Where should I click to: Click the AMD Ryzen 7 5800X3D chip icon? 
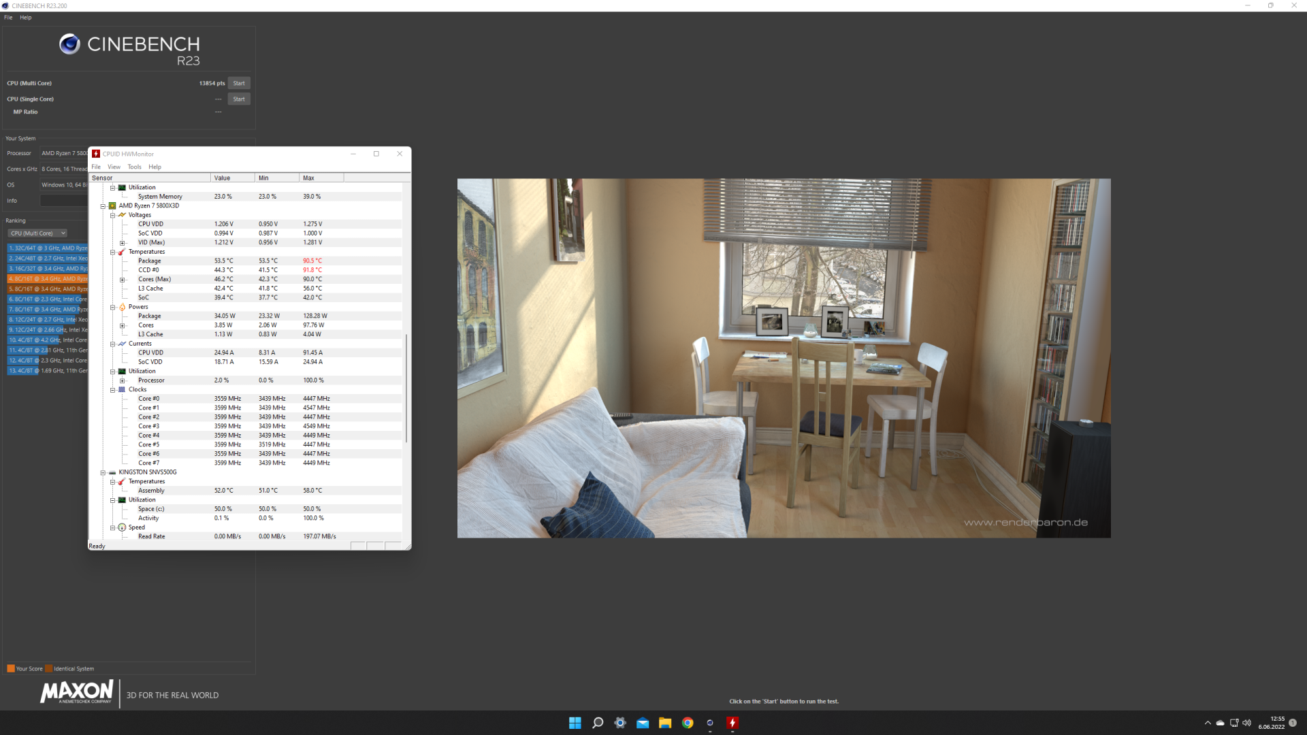(112, 206)
